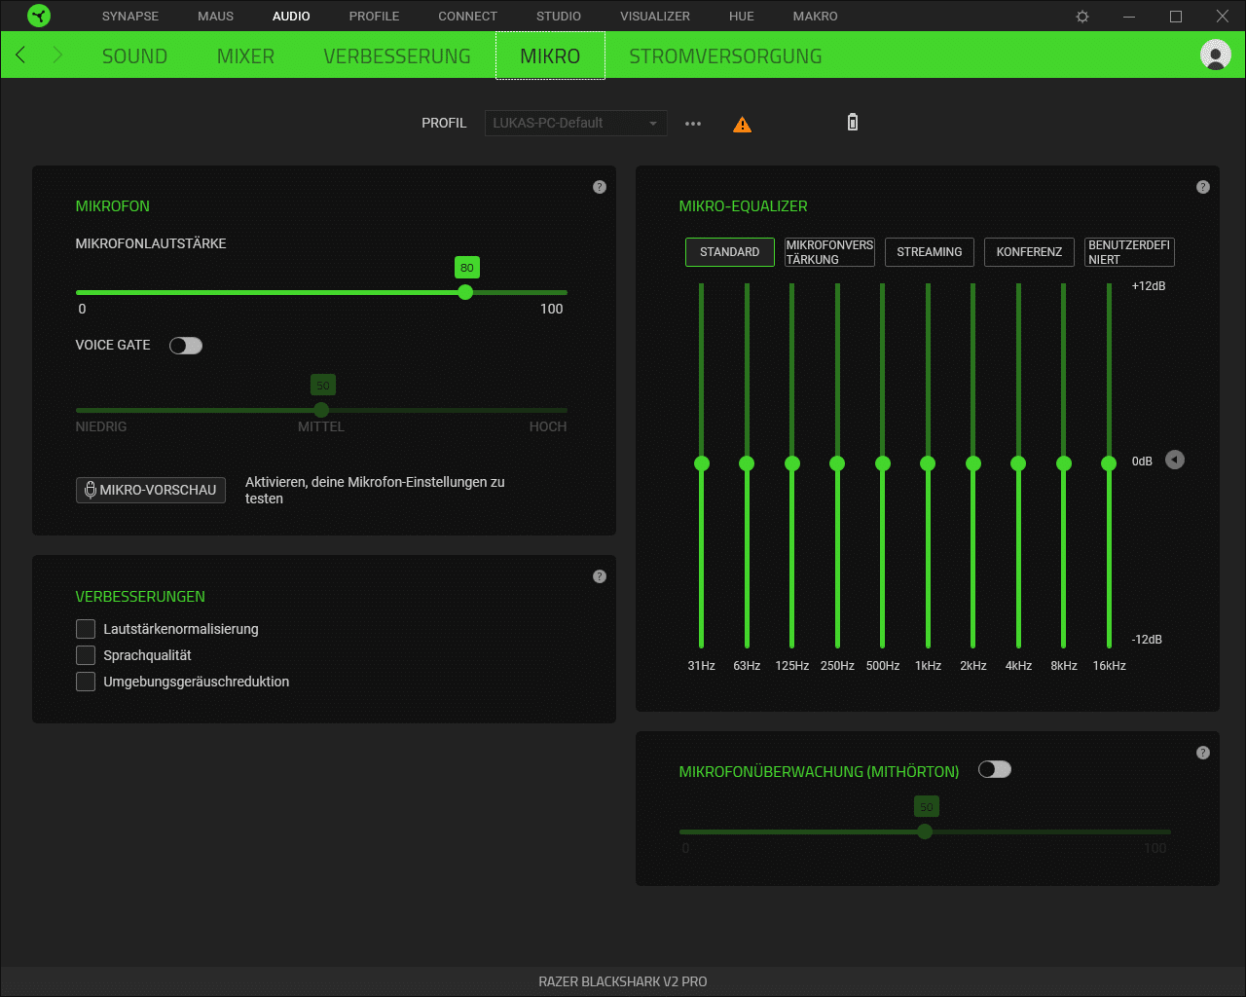Open profile options three-dots menu

693,124
